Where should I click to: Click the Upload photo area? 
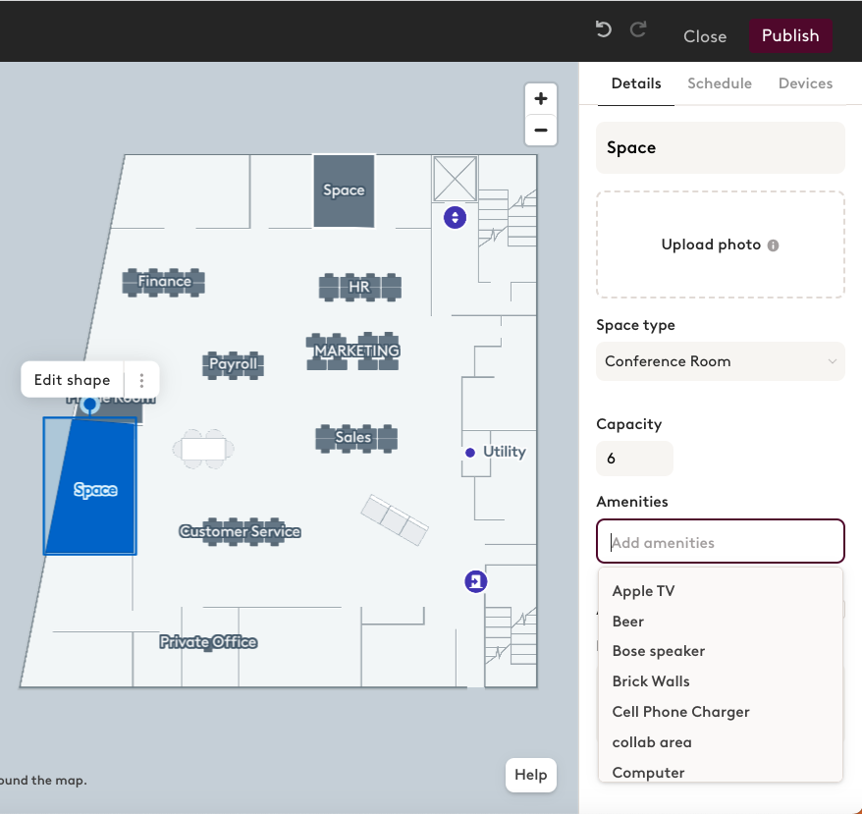point(720,244)
